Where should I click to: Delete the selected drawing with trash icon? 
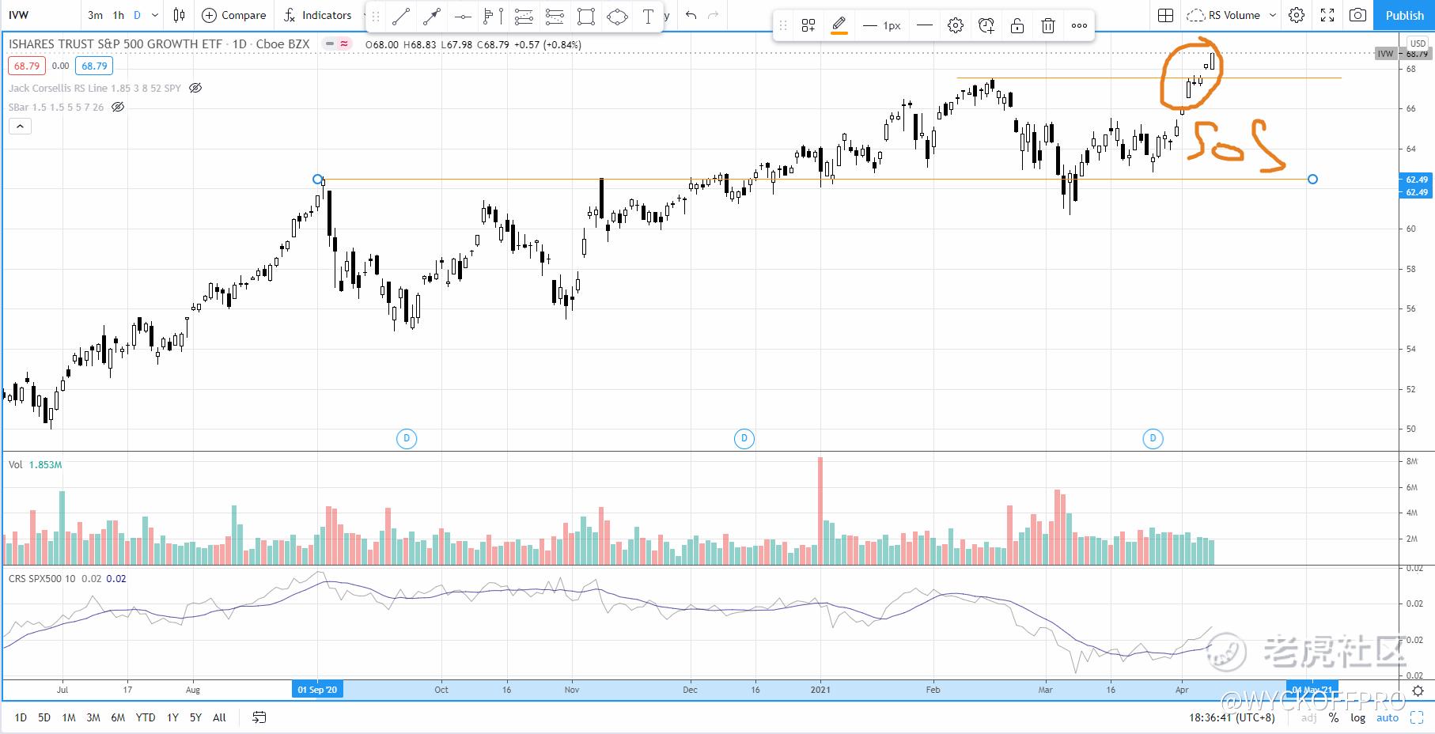(x=1048, y=26)
